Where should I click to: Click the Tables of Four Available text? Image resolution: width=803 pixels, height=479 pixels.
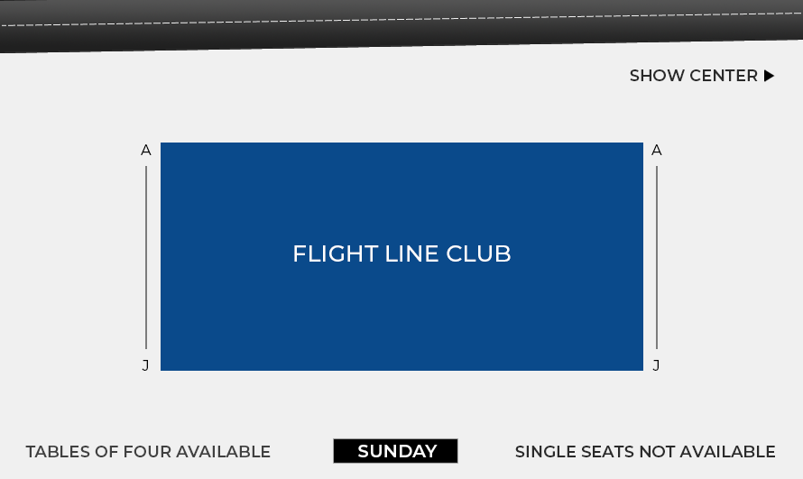[148, 452]
